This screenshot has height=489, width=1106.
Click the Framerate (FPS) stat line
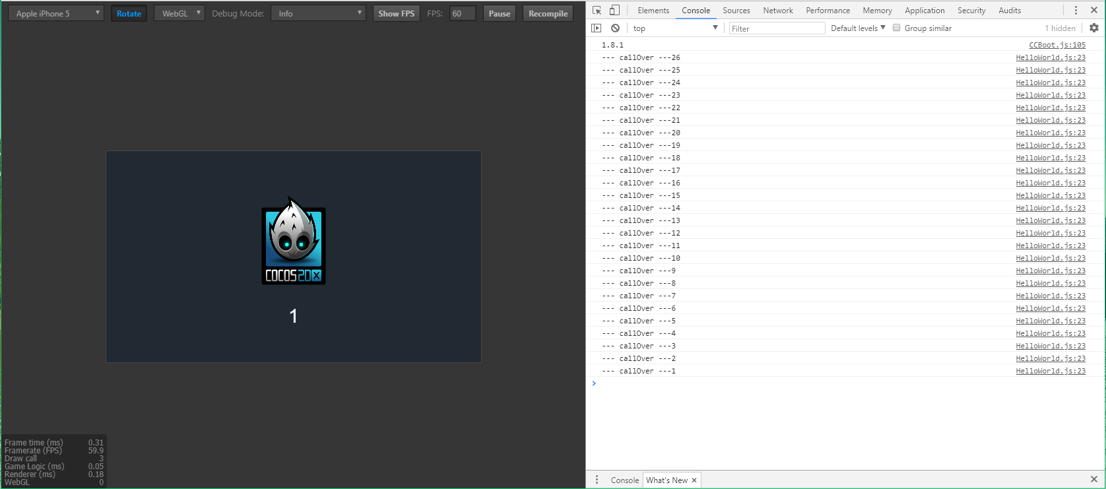pos(54,451)
